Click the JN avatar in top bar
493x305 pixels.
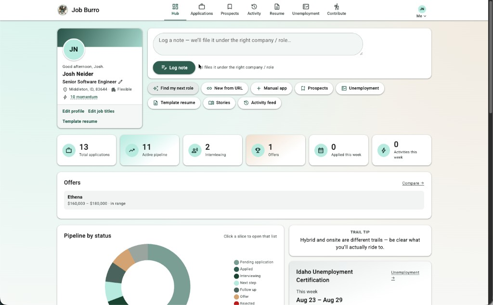[422, 9]
